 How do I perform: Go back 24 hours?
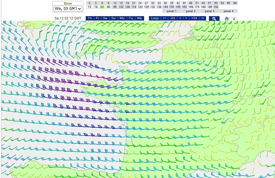[x=172, y=18]
